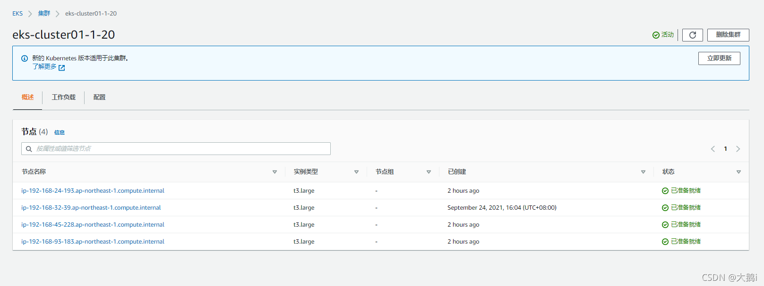
Task: Click the refresh cluster icon button
Action: [x=692, y=35]
